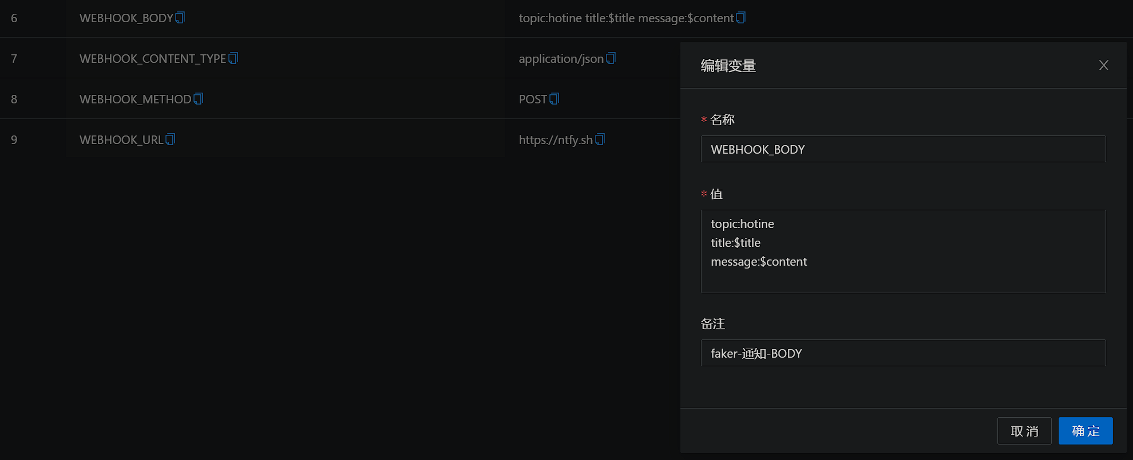Image resolution: width=1133 pixels, height=460 pixels.
Task: Copy the WEBHOOK_METHOD variable name
Action: pos(199,98)
